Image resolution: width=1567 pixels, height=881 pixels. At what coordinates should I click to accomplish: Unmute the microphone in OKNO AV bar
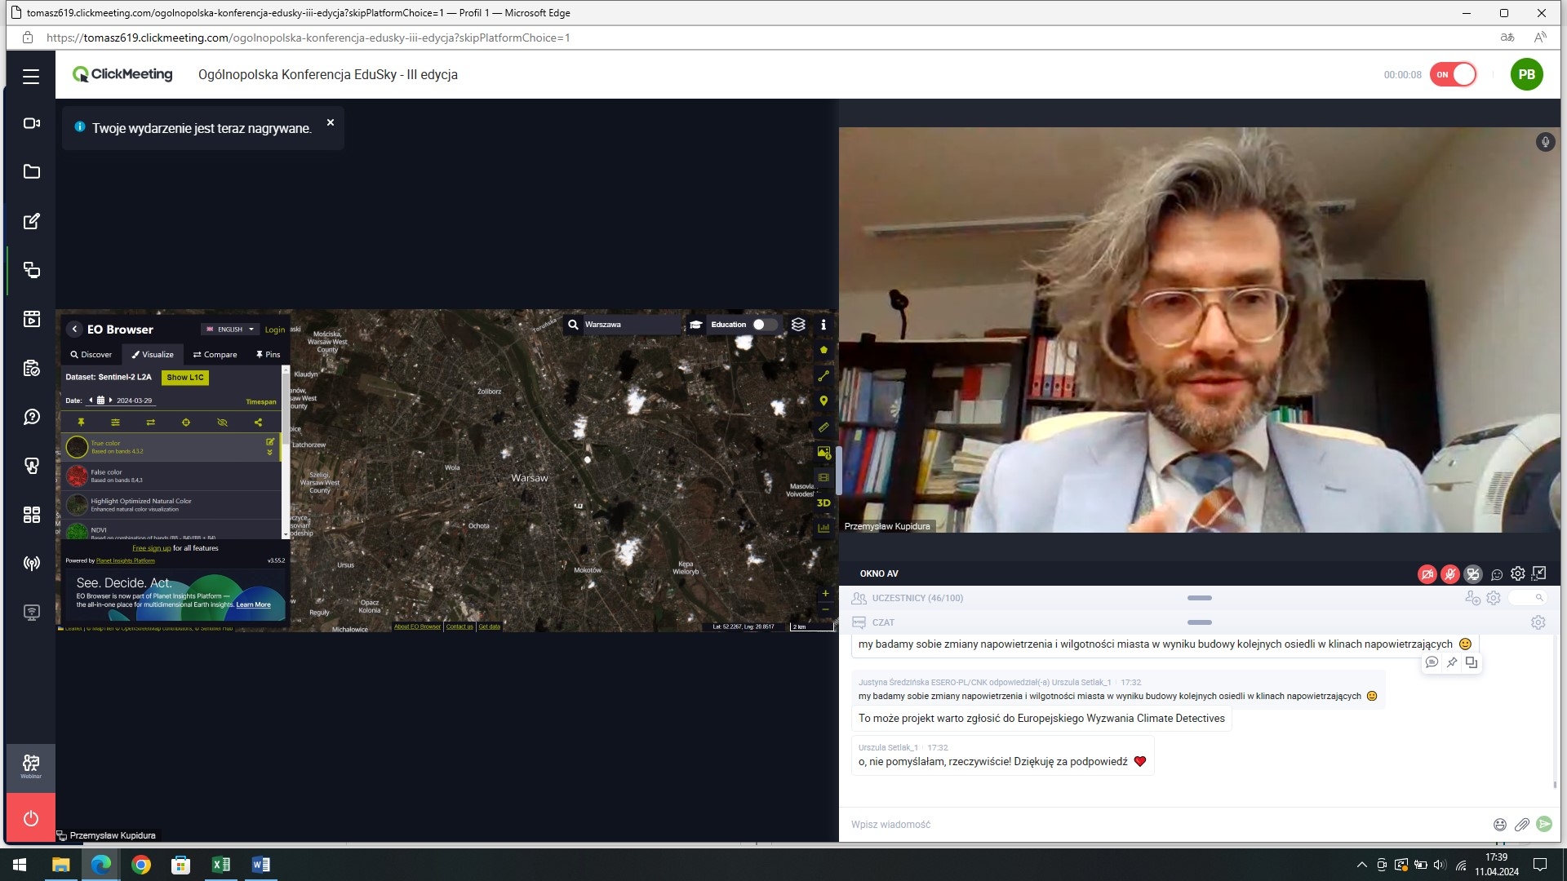tap(1449, 574)
